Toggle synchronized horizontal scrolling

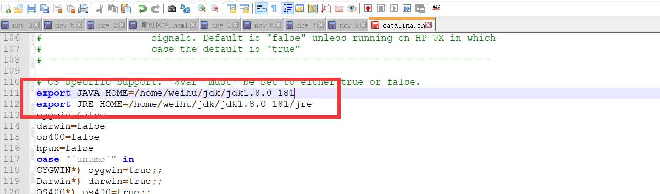(244, 9)
